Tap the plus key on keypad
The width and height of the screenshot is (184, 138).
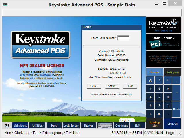coord(177,93)
